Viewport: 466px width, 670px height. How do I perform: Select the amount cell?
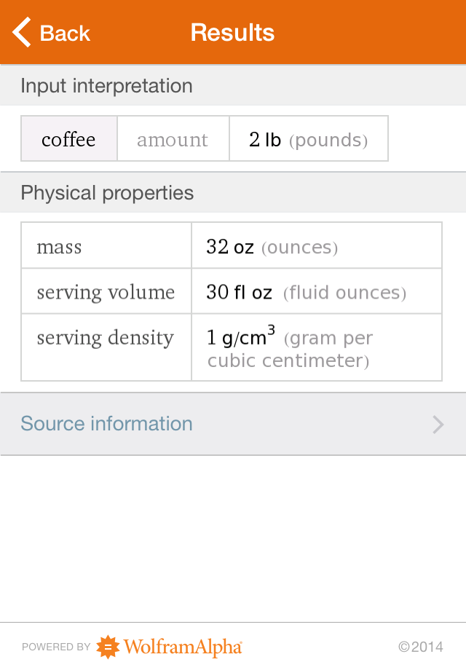pos(173,139)
